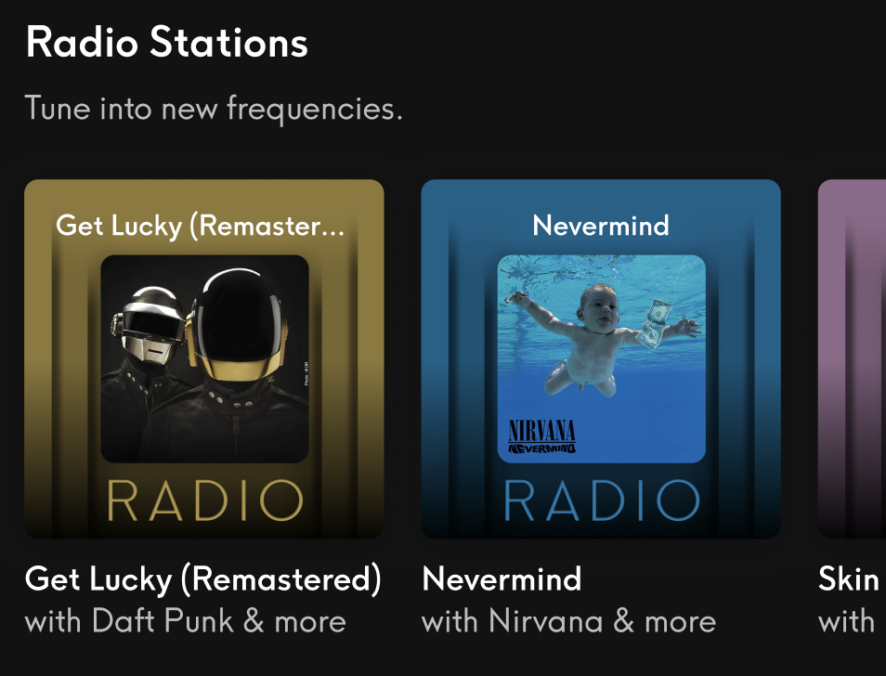Open the Get Lucky (Remastered) radio card
The width and height of the screenshot is (886, 676).
pos(204,359)
